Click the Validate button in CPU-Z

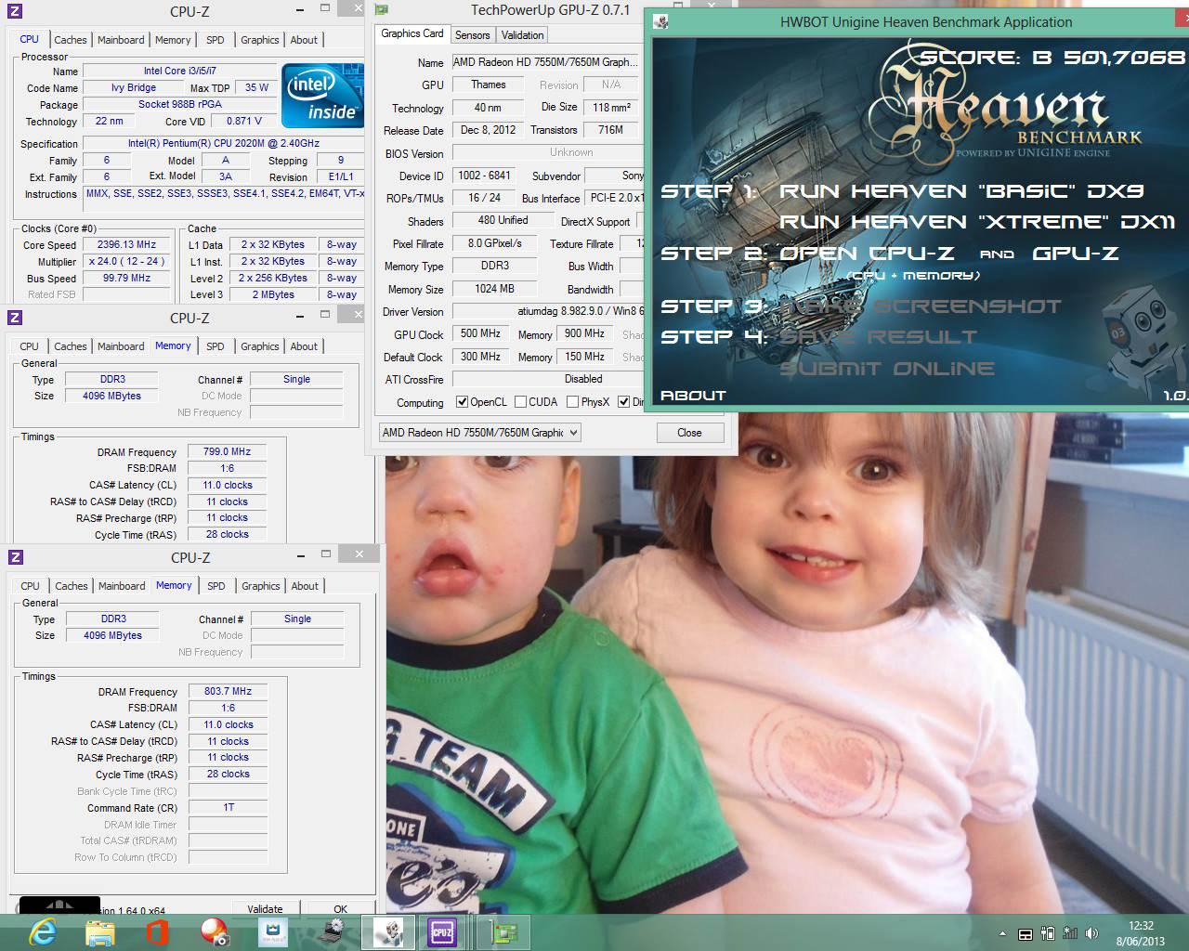click(x=265, y=908)
